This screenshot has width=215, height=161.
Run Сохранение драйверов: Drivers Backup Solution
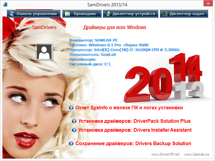click(133, 143)
